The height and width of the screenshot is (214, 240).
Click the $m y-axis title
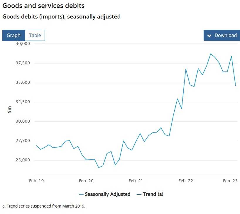pos(9,110)
